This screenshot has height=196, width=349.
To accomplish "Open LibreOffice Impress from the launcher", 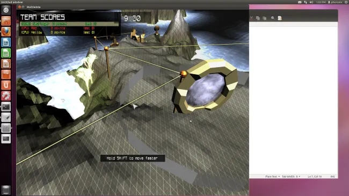I will 6,64.
